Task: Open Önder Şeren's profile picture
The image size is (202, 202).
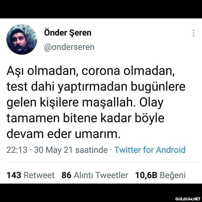Action: click(22, 39)
